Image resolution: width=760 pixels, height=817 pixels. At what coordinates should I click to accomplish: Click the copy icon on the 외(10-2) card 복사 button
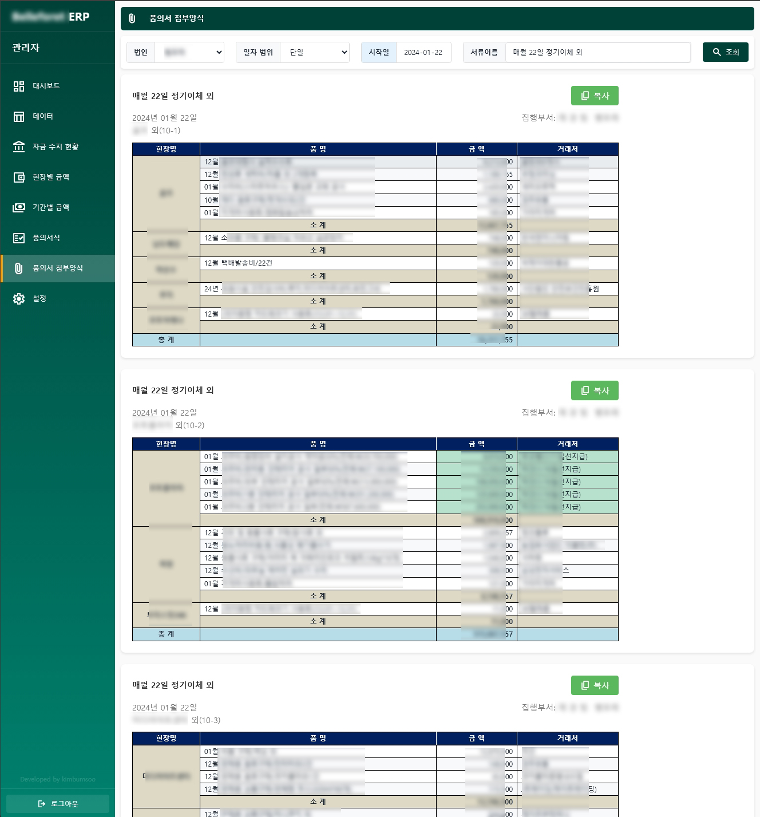click(x=585, y=390)
